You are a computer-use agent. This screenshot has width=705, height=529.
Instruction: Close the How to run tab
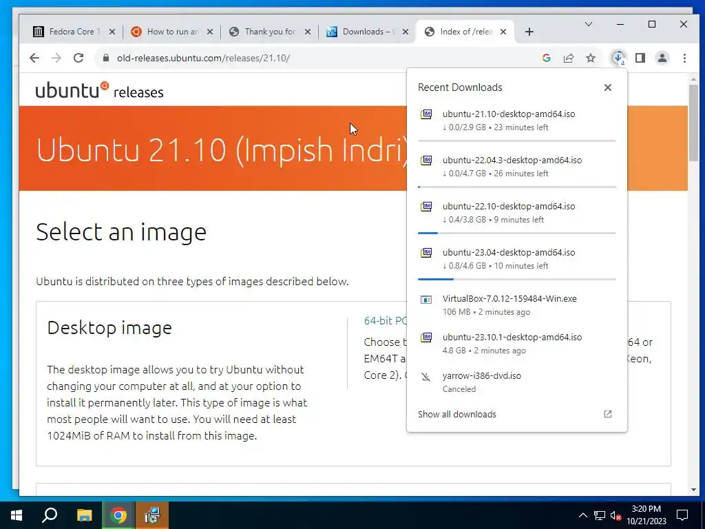coord(210,32)
